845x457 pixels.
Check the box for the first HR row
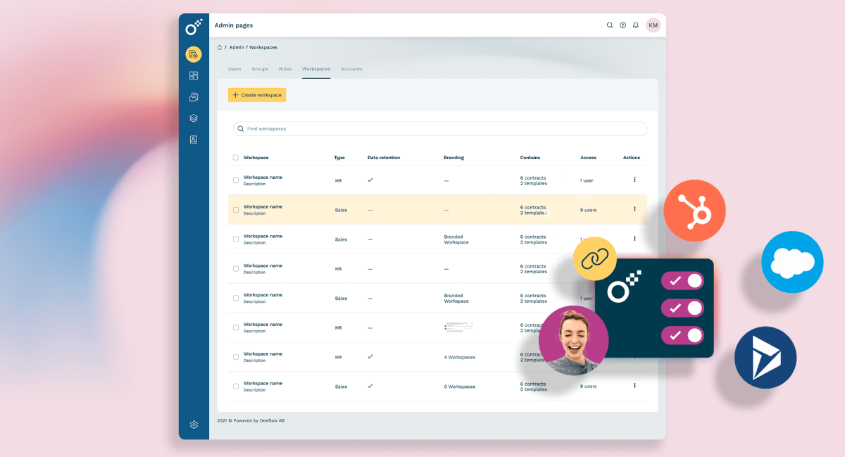coord(236,180)
